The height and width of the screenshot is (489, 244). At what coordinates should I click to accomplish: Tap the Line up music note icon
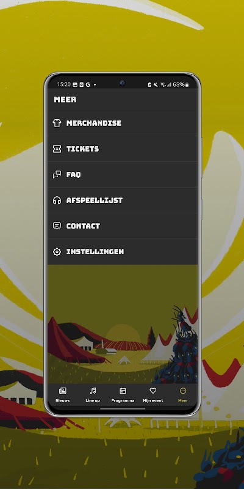click(x=93, y=391)
